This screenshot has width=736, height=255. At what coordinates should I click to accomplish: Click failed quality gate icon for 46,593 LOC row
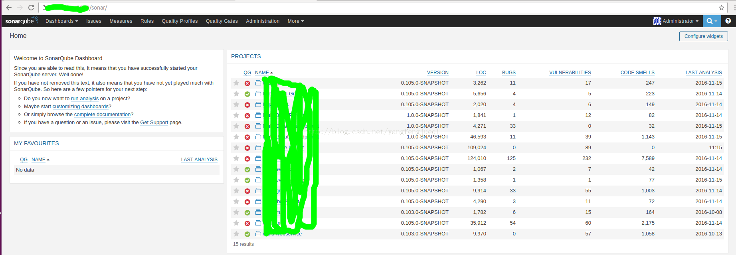pyautogui.click(x=247, y=137)
